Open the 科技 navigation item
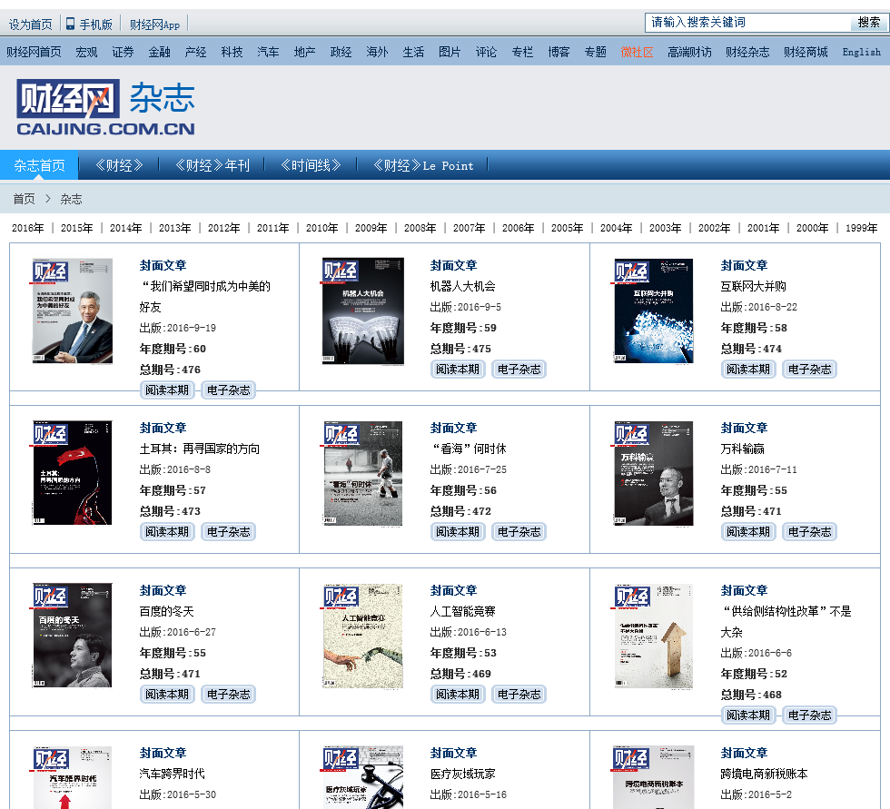The height and width of the screenshot is (809, 890). tap(232, 52)
